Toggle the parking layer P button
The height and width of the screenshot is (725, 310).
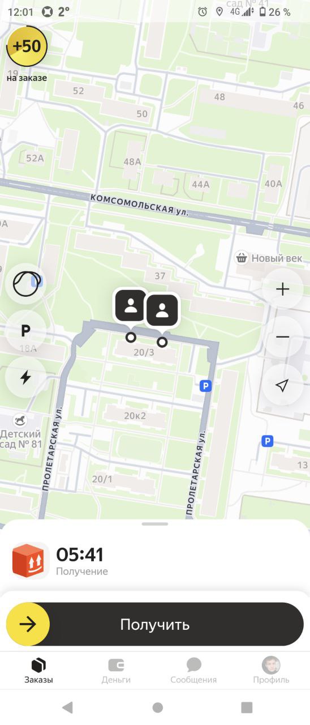tap(26, 331)
